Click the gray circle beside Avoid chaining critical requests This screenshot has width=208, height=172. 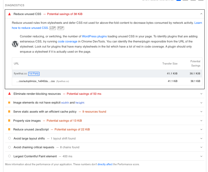click(9, 147)
